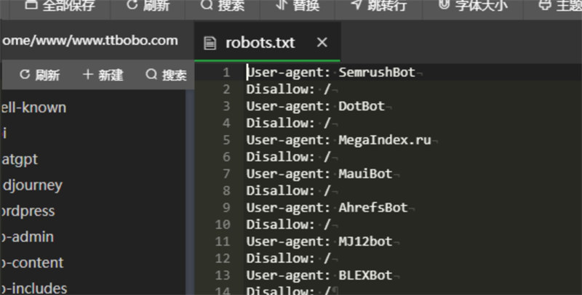Click the file tree vertical scrollbar

190,192
